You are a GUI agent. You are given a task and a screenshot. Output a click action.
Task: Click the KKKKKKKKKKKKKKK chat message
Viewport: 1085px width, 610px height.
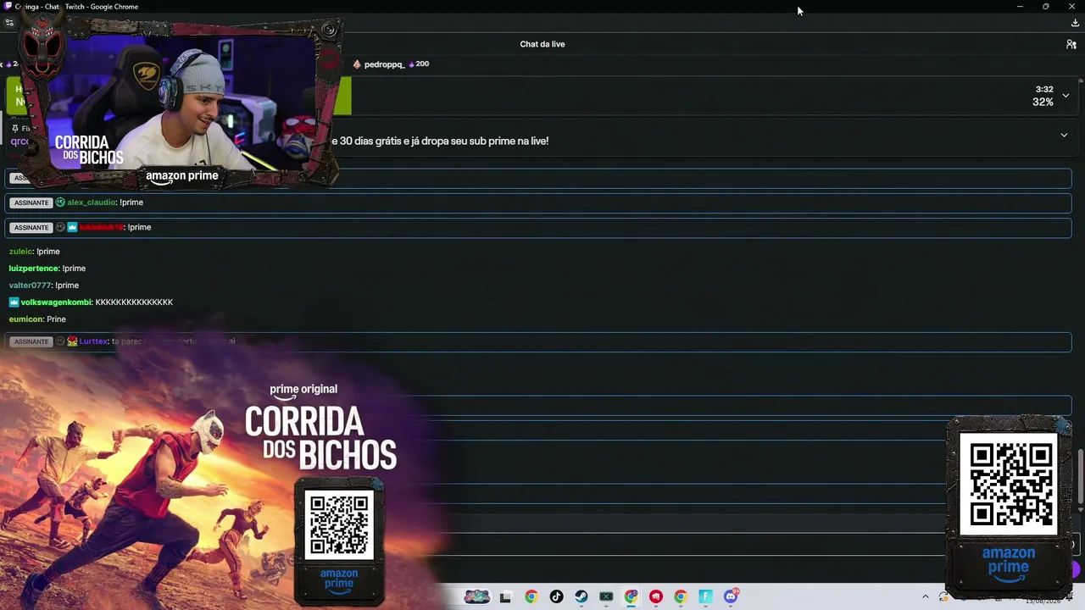(134, 302)
